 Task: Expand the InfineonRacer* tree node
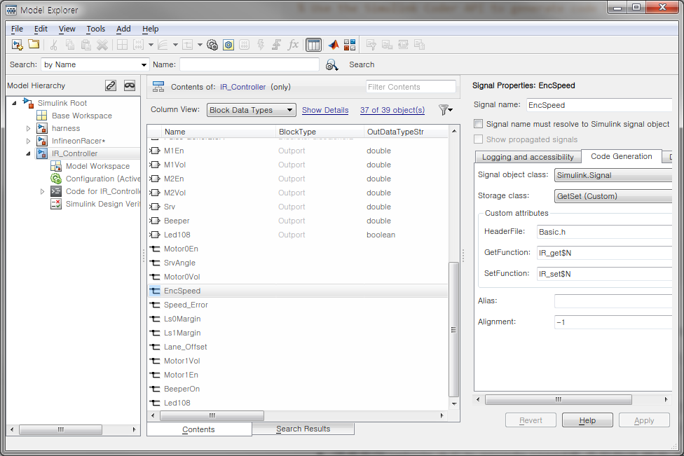pyautogui.click(x=28, y=141)
